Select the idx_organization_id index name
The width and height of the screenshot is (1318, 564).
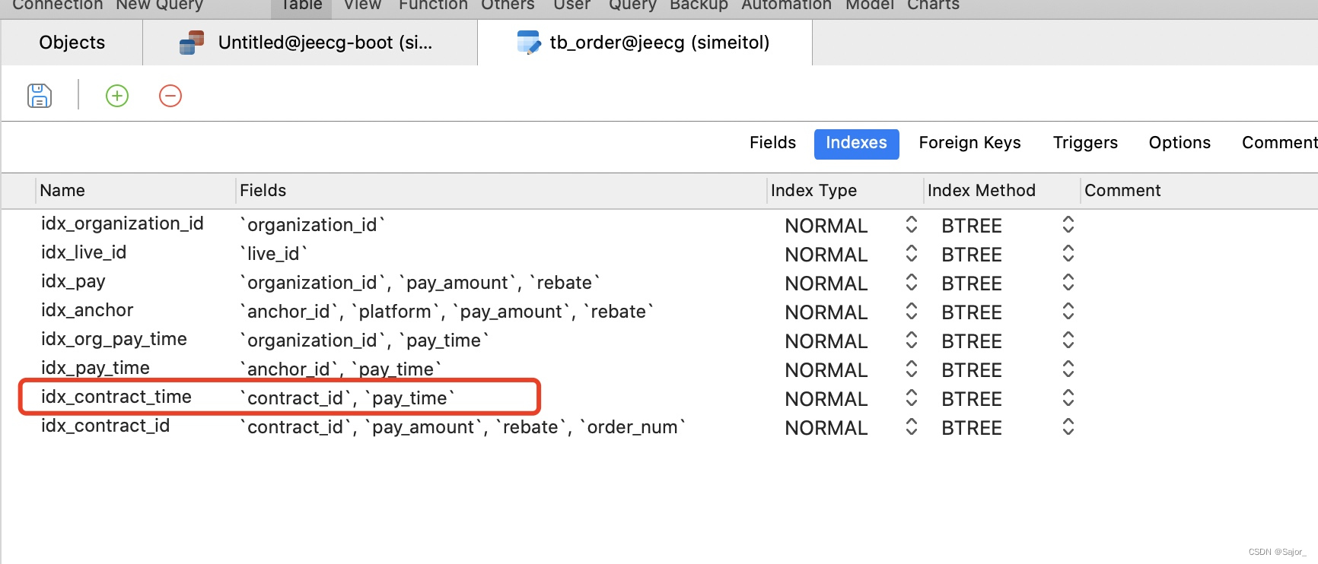point(123,223)
